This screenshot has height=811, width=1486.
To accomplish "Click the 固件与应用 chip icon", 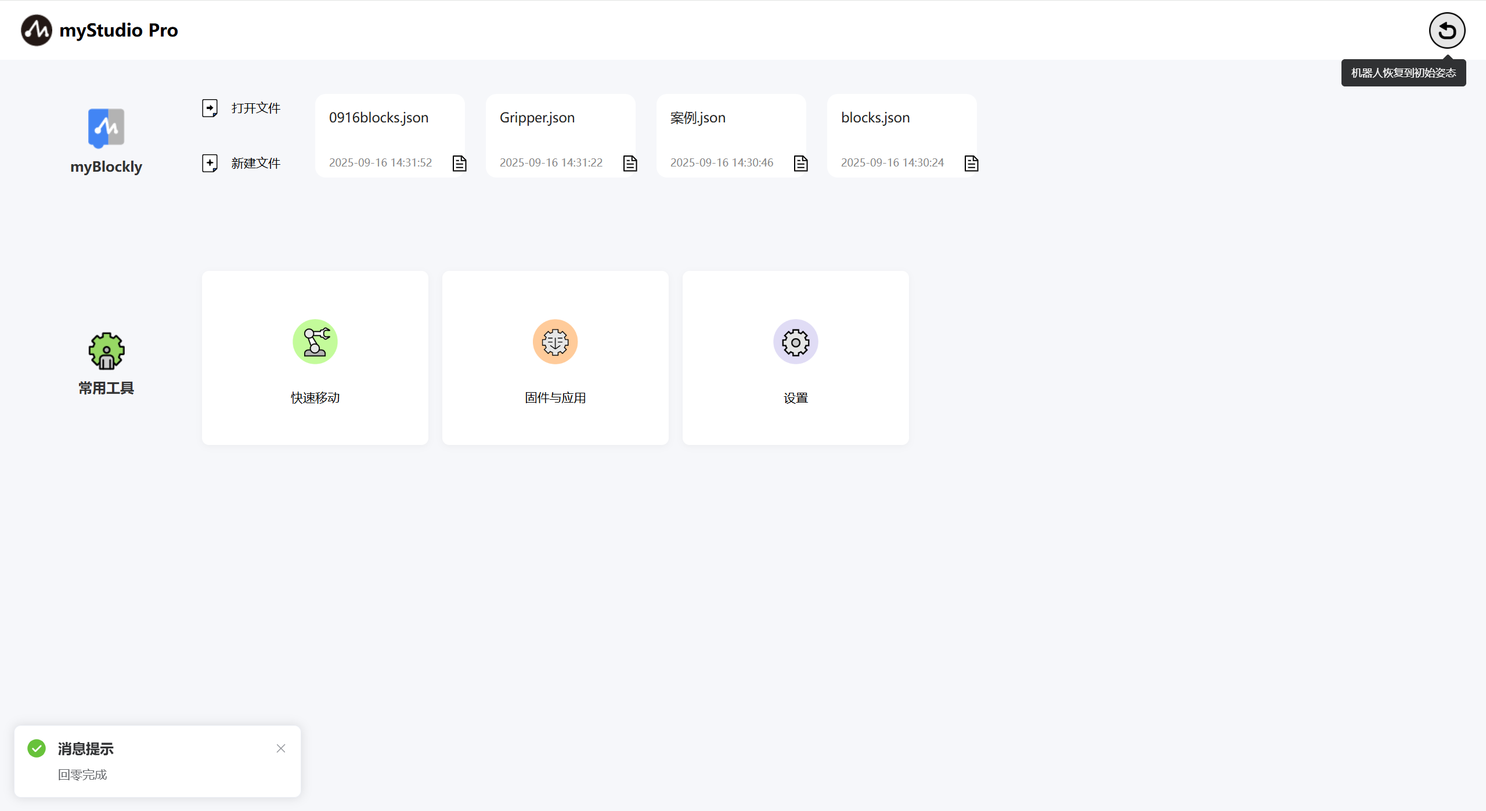I will pyautogui.click(x=555, y=342).
